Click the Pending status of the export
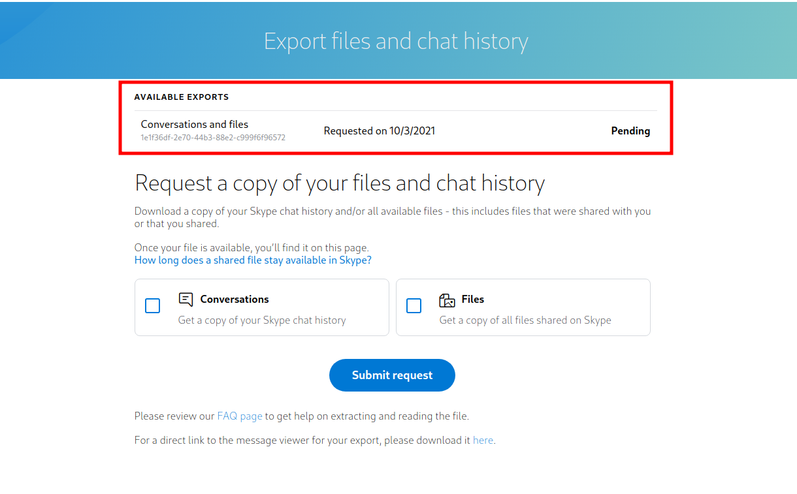Image resolution: width=797 pixels, height=494 pixels. (x=630, y=131)
